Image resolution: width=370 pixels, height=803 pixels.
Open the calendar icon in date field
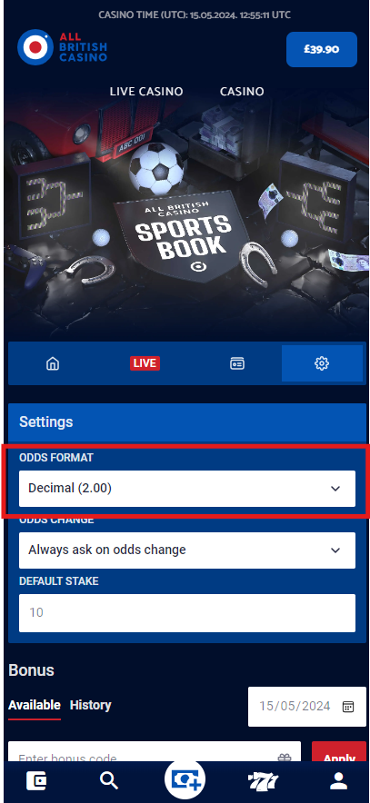348,706
